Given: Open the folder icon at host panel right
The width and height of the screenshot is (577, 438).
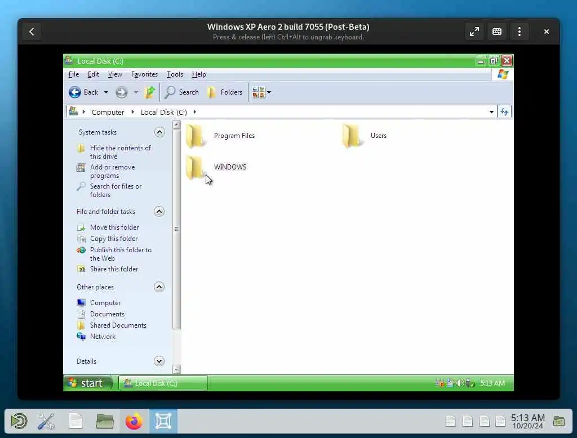Looking at the screenshot, I should coord(559,421).
